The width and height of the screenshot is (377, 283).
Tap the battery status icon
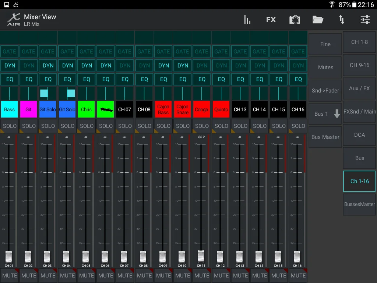(354, 4)
